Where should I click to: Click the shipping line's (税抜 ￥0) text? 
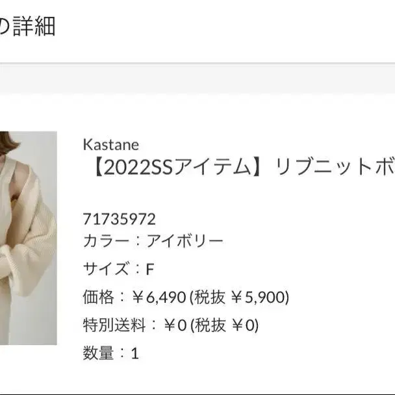(x=224, y=325)
